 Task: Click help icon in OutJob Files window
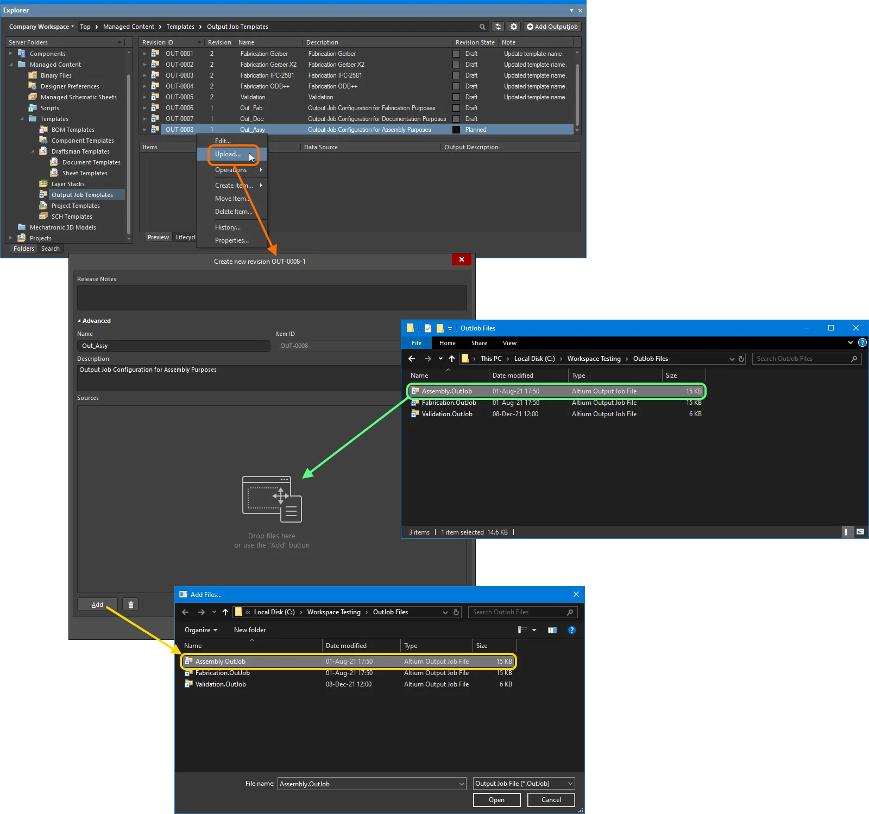tap(862, 342)
